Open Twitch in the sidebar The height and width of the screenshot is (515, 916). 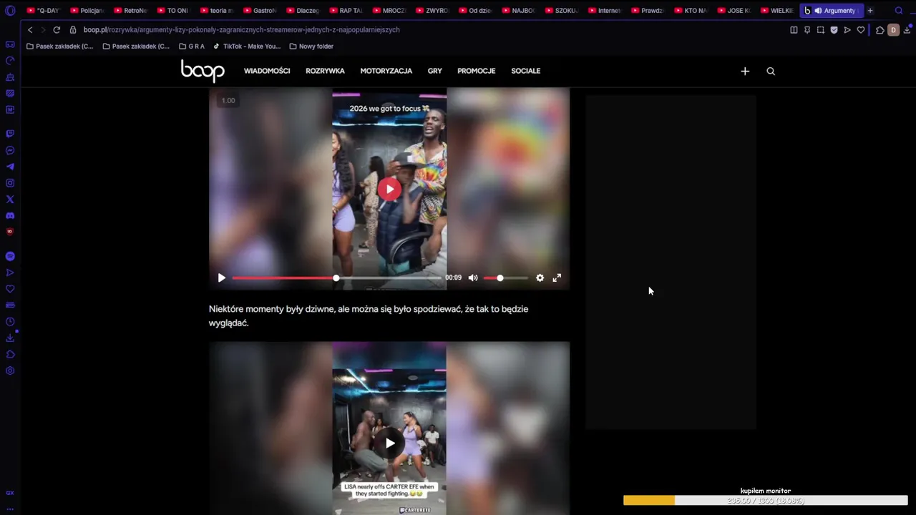[x=10, y=134]
